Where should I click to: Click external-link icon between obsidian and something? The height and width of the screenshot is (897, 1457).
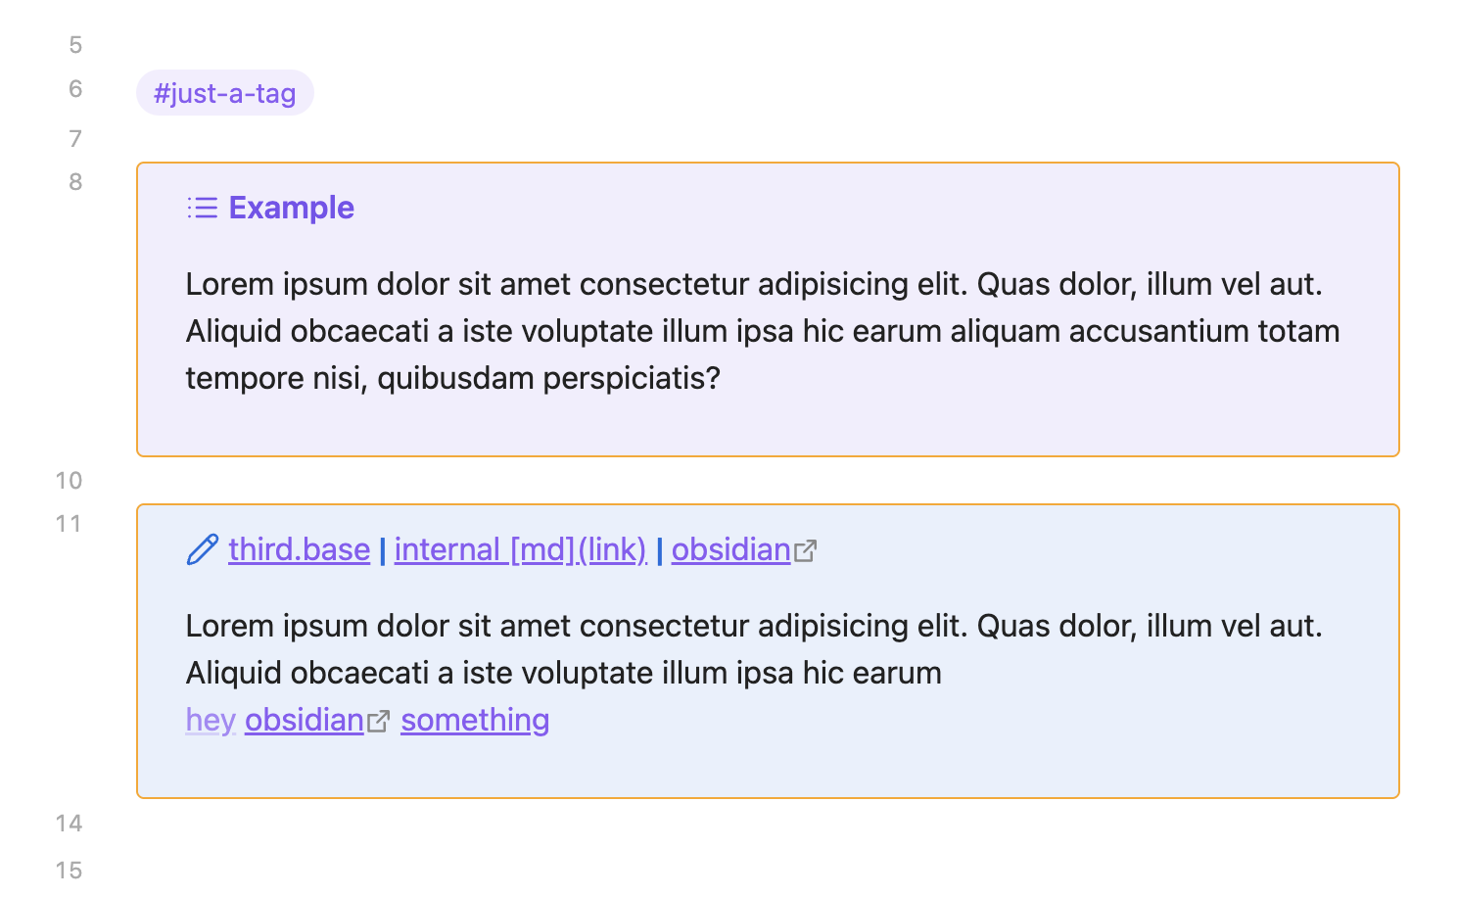tap(379, 722)
